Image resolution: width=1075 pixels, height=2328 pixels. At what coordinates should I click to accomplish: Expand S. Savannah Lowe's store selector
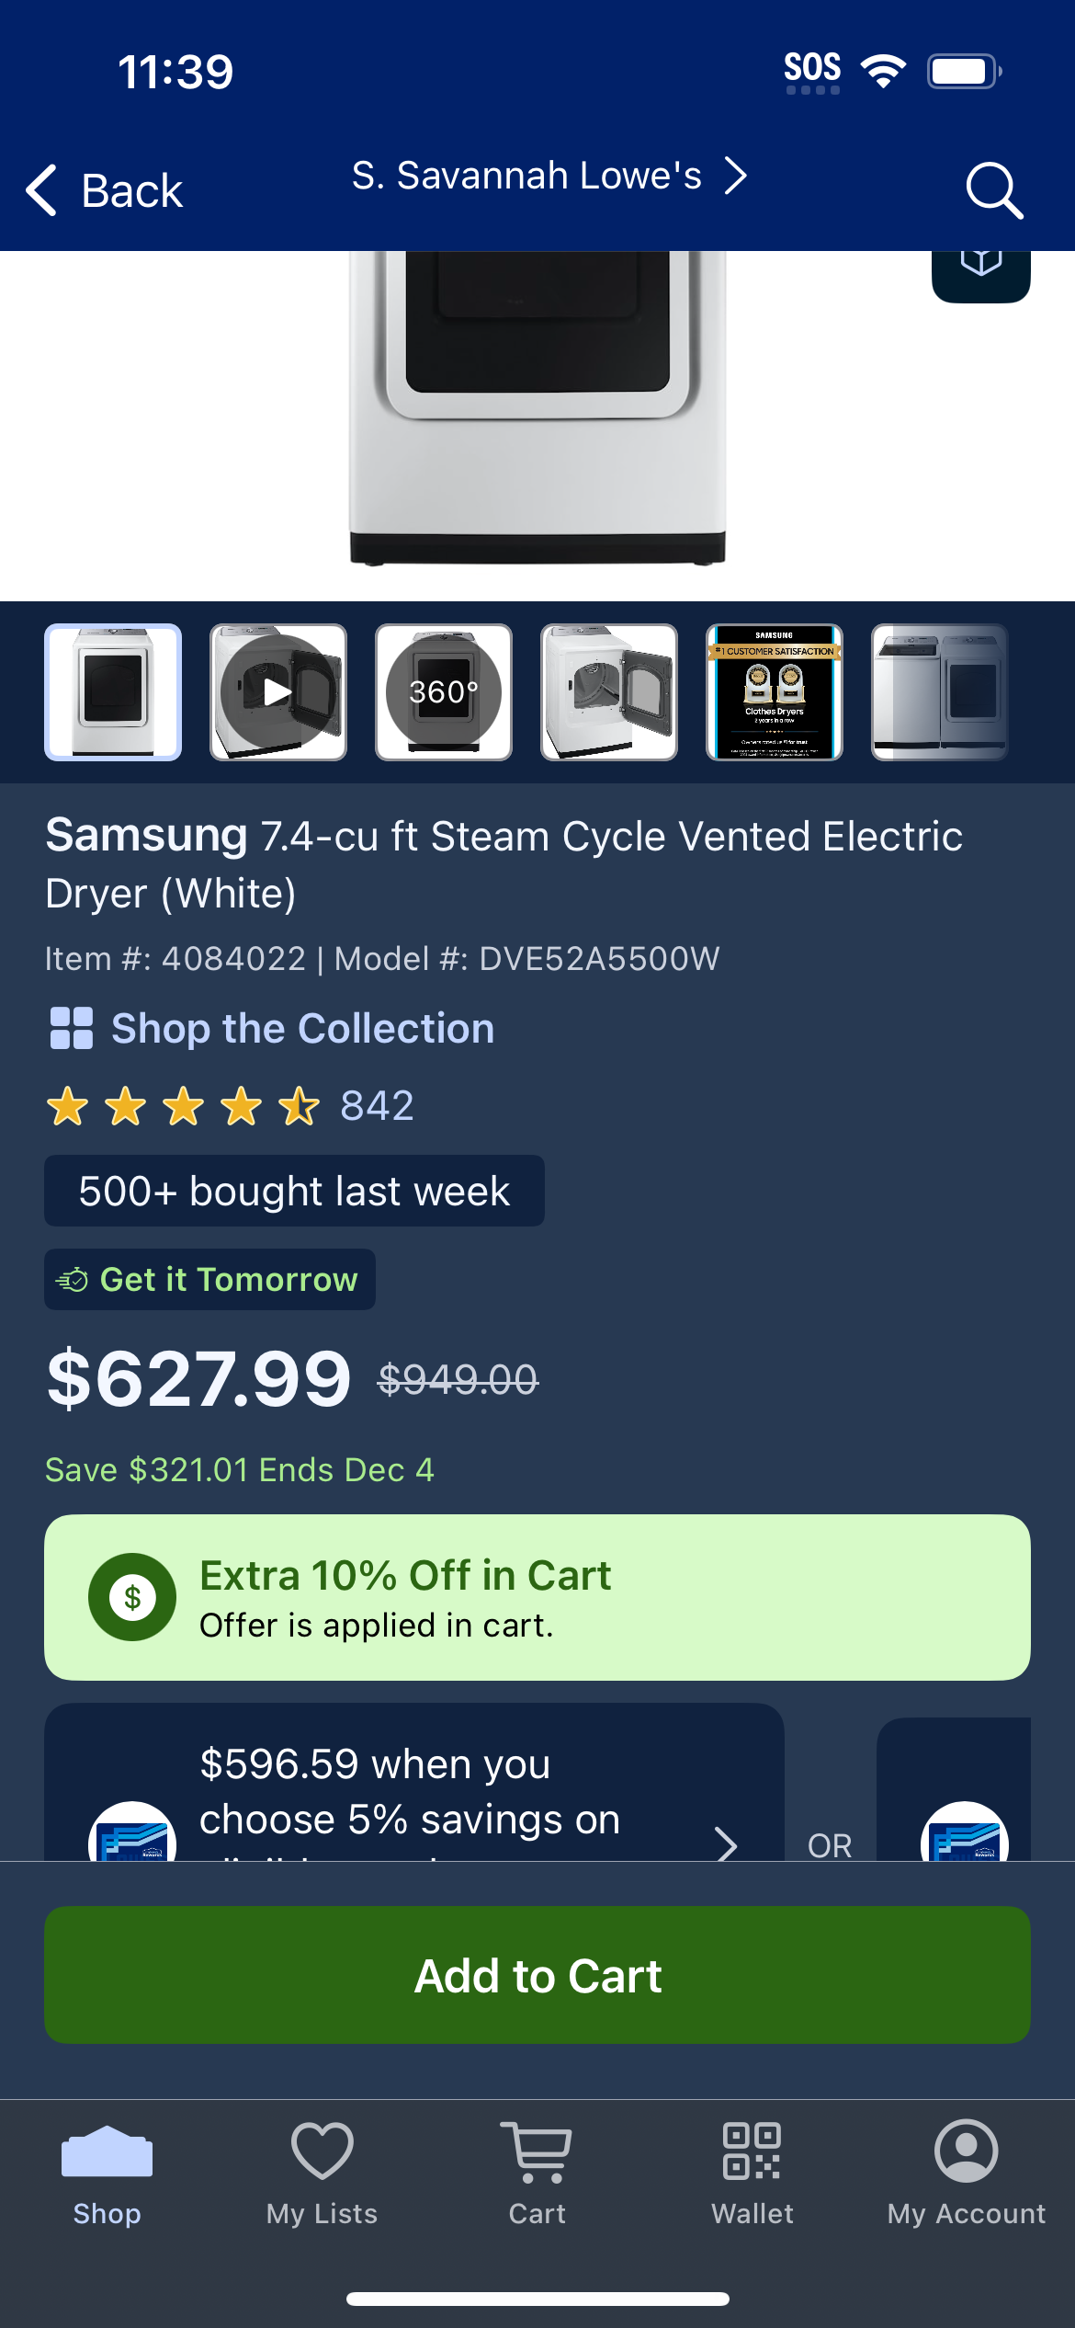549,176
